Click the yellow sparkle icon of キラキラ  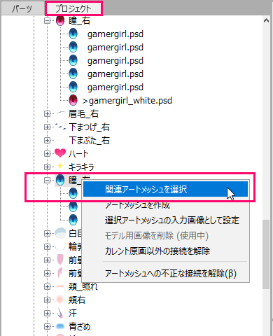[x=60, y=167]
